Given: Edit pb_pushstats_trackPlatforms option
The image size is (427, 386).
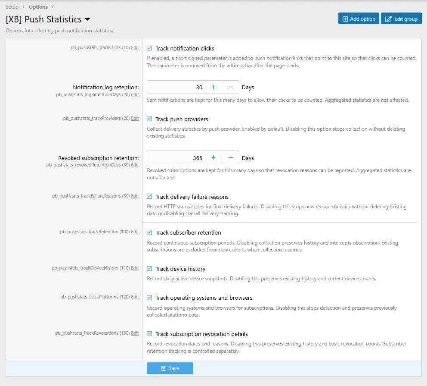Looking at the screenshot, I should tap(135, 297).
